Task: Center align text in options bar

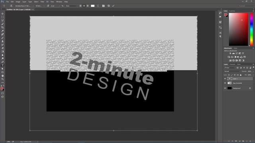Action: tap(84, 6)
